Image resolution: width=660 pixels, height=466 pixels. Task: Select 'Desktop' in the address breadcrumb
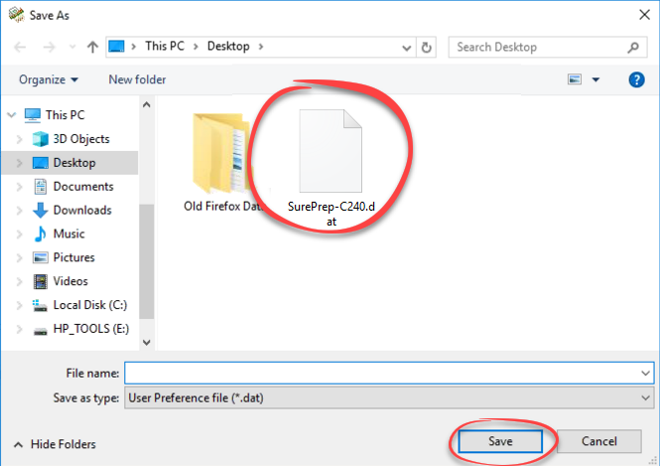point(228,46)
